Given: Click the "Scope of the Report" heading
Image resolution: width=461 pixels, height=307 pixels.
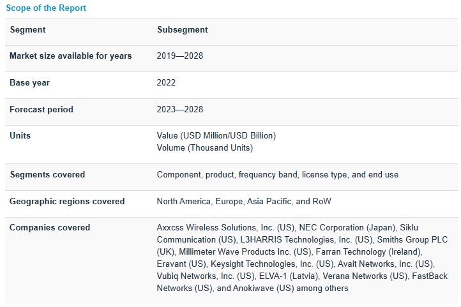Looking at the screenshot, I should 46,8.
